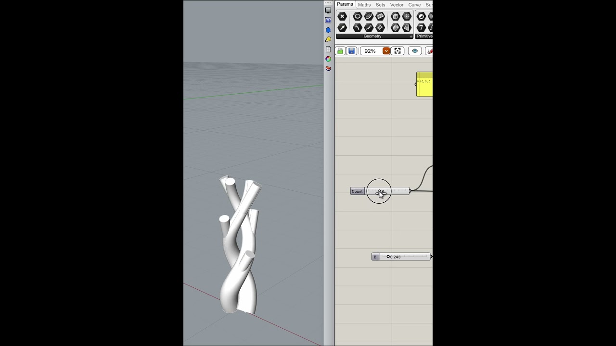
Task: Open the Vector tab
Action: click(x=397, y=5)
